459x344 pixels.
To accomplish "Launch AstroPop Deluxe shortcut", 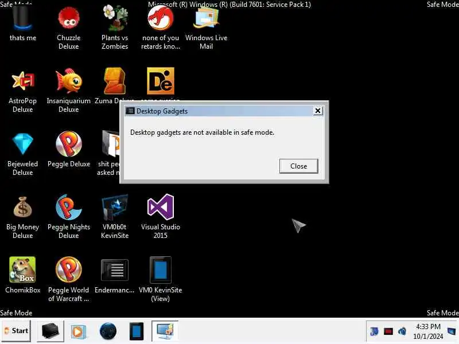I will [22, 81].
